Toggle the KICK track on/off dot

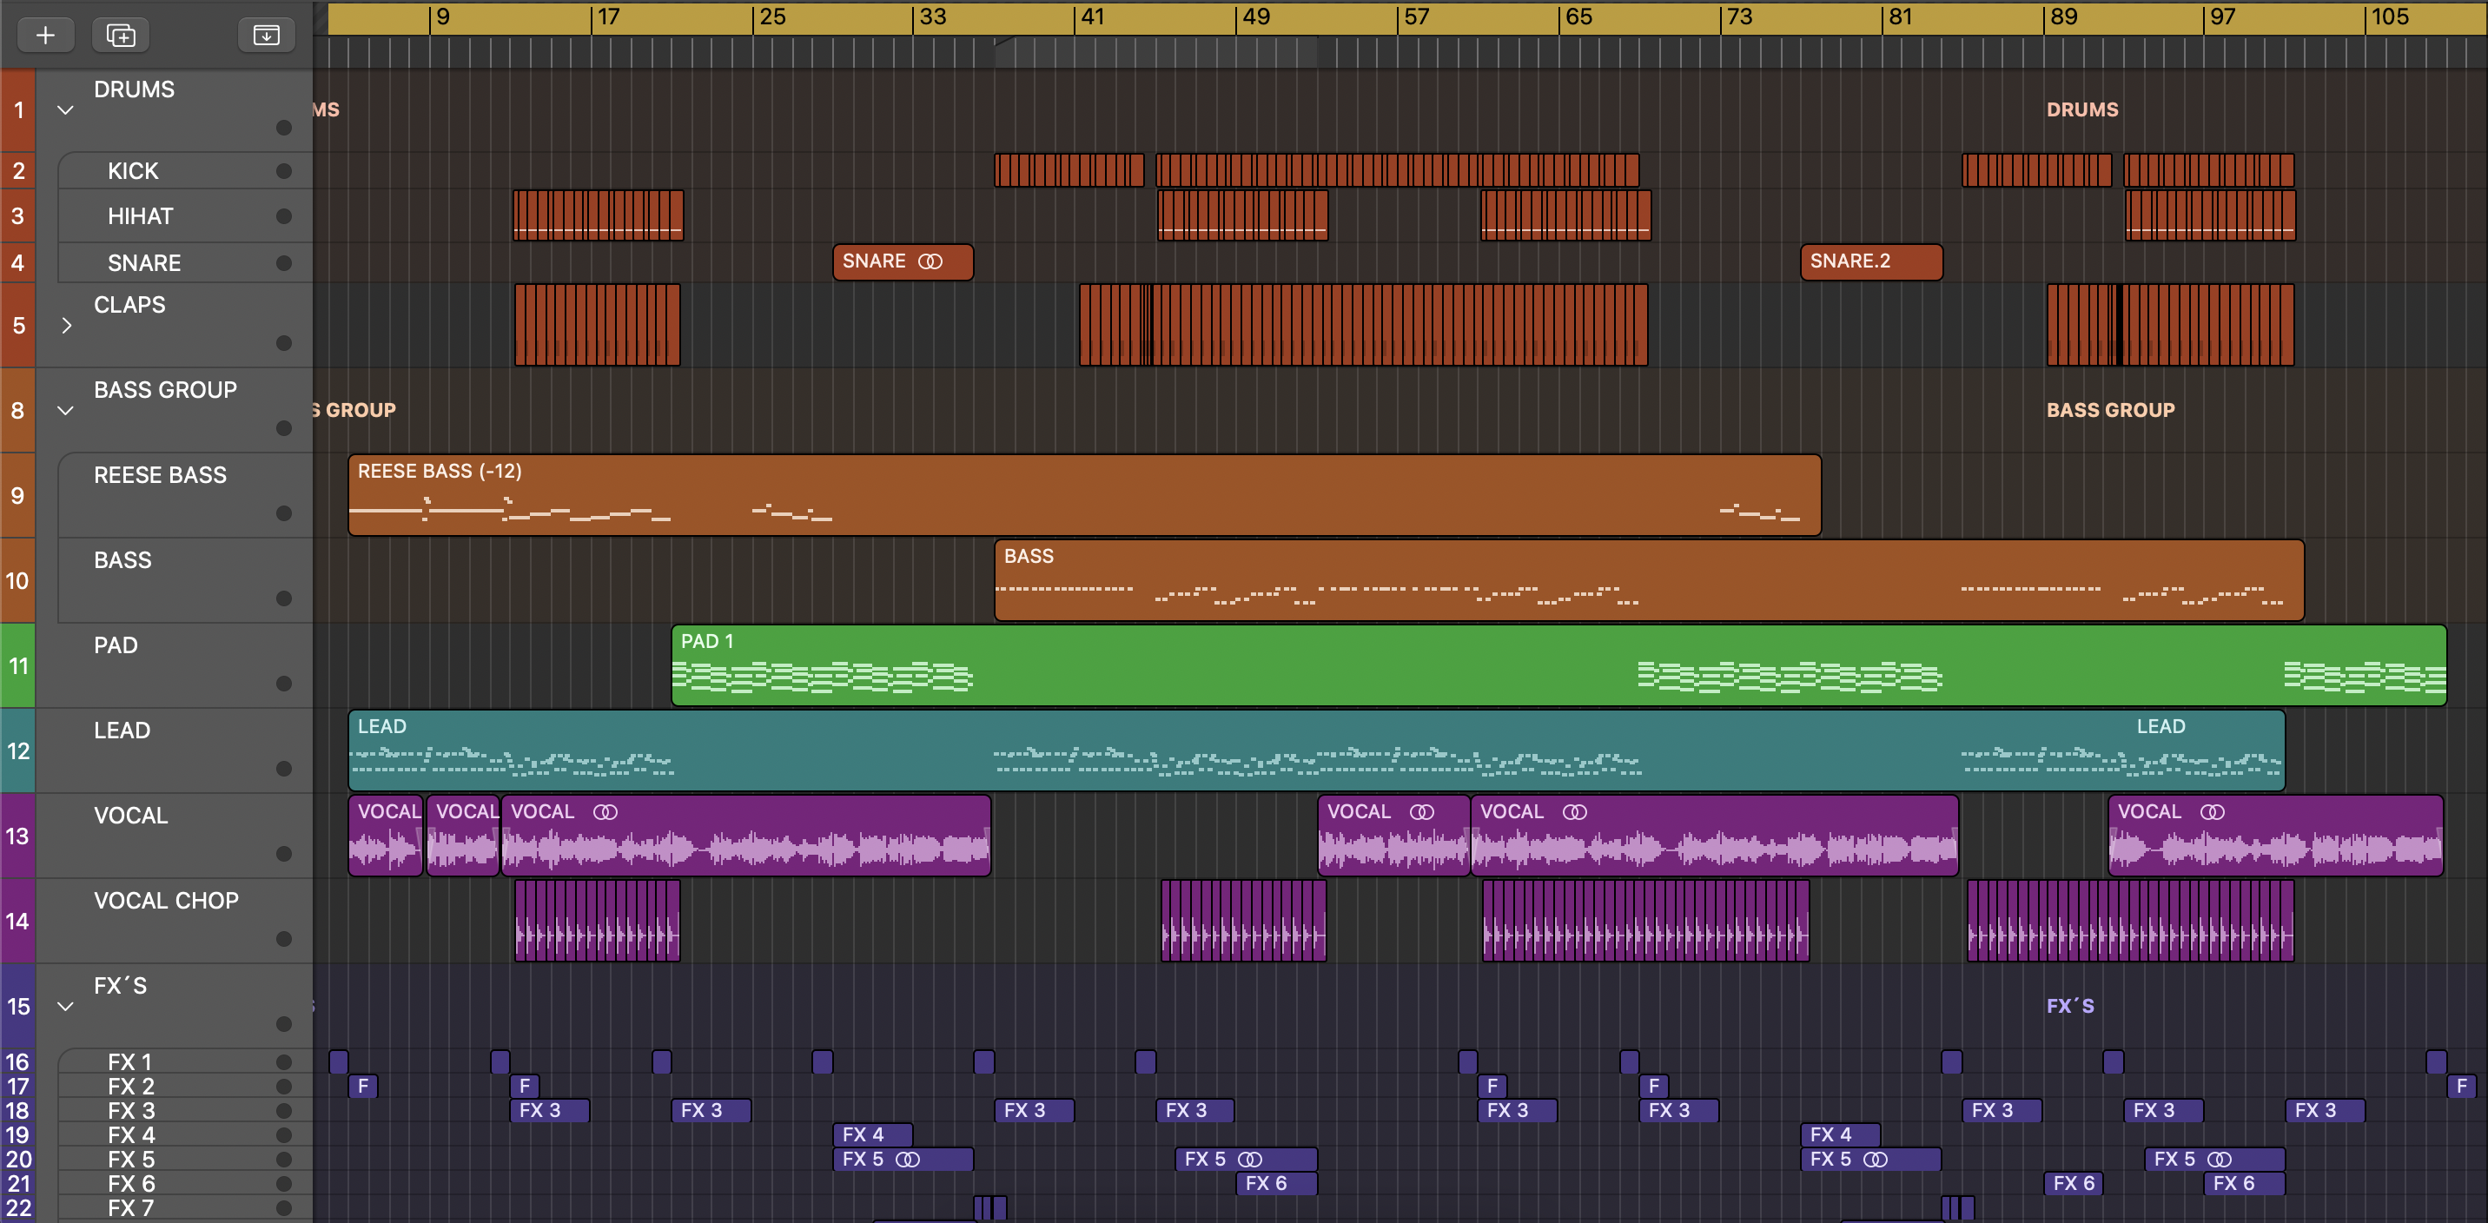(284, 171)
